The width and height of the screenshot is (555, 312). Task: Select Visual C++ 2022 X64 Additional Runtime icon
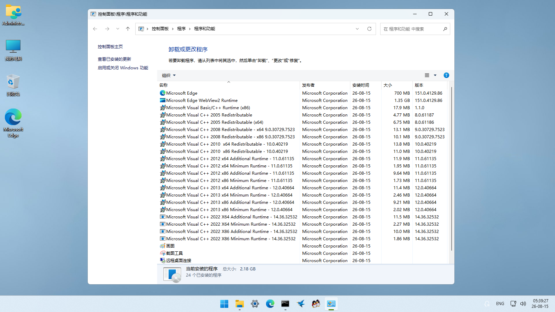click(163, 217)
